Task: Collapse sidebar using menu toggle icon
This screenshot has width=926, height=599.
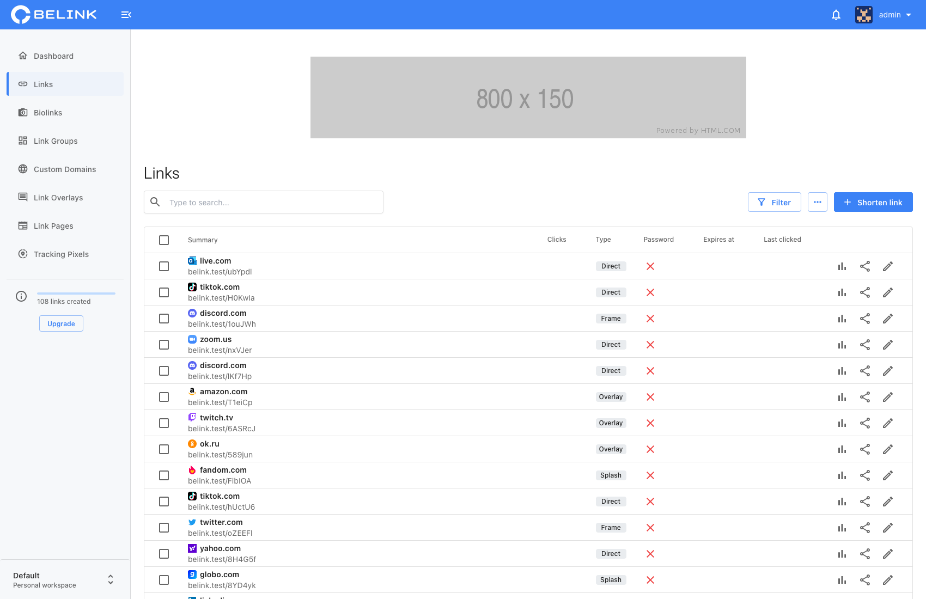Action: [126, 15]
